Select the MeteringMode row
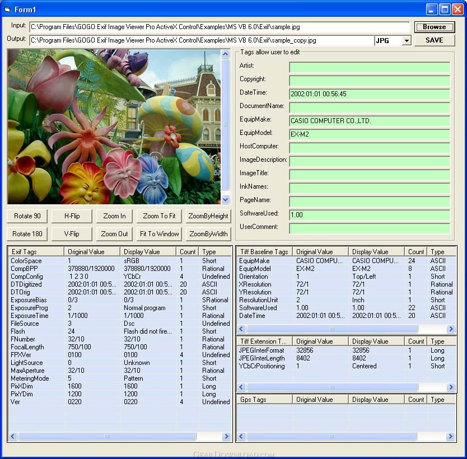Viewport: 467px width, 459px height. 120,378
